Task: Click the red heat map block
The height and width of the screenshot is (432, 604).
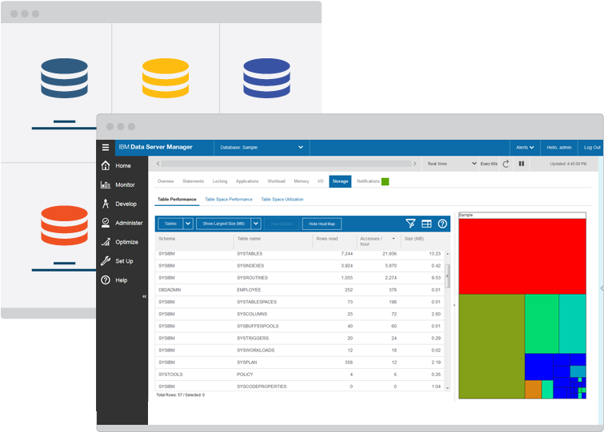Action: [x=522, y=256]
